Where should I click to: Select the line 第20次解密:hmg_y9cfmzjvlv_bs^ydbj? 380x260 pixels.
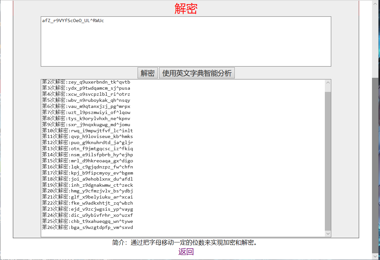click(x=88, y=191)
